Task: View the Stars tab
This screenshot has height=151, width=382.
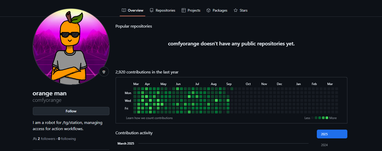Action: (x=241, y=10)
